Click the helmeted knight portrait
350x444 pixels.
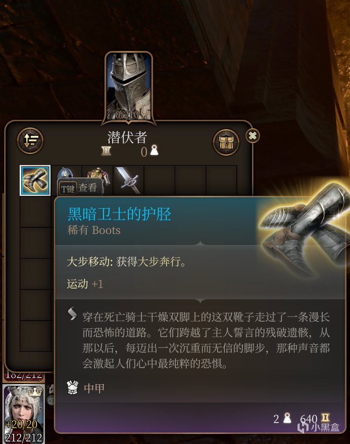pyautogui.click(x=129, y=87)
